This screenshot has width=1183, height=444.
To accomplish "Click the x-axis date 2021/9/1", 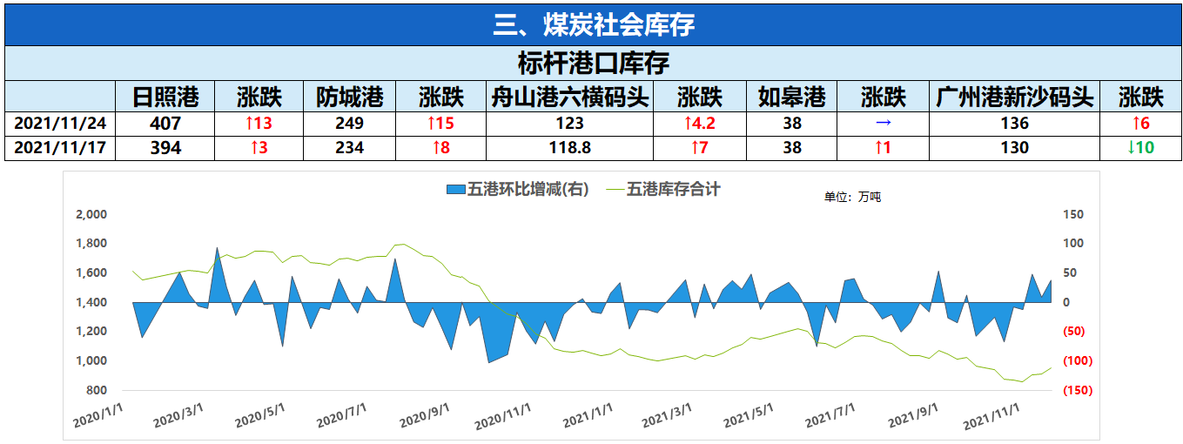I will coord(912,417).
